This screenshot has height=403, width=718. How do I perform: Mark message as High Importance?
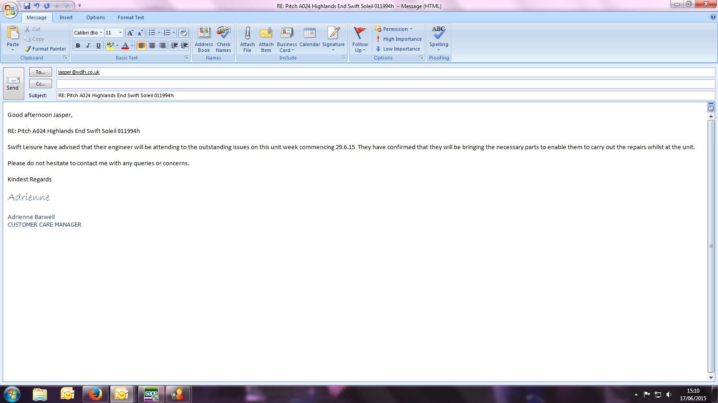398,39
